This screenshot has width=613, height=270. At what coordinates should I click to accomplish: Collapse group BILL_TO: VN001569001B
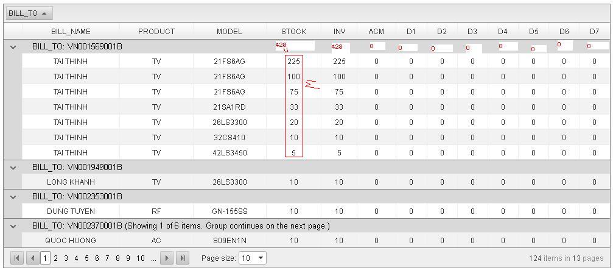pyautogui.click(x=13, y=47)
